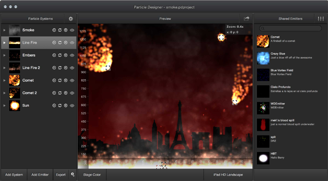
Task: Select the Crazy Blue shared emitter thumbnail
Action: click(263, 58)
